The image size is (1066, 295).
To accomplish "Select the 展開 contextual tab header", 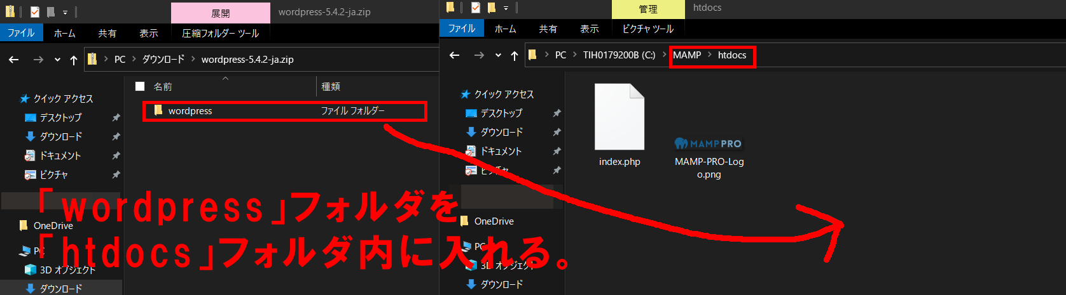I will [221, 13].
